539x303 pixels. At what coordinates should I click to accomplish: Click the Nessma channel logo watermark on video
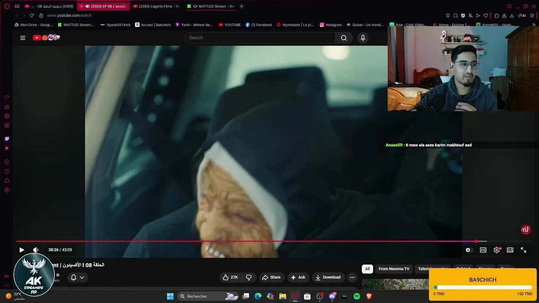pyautogui.click(x=526, y=230)
